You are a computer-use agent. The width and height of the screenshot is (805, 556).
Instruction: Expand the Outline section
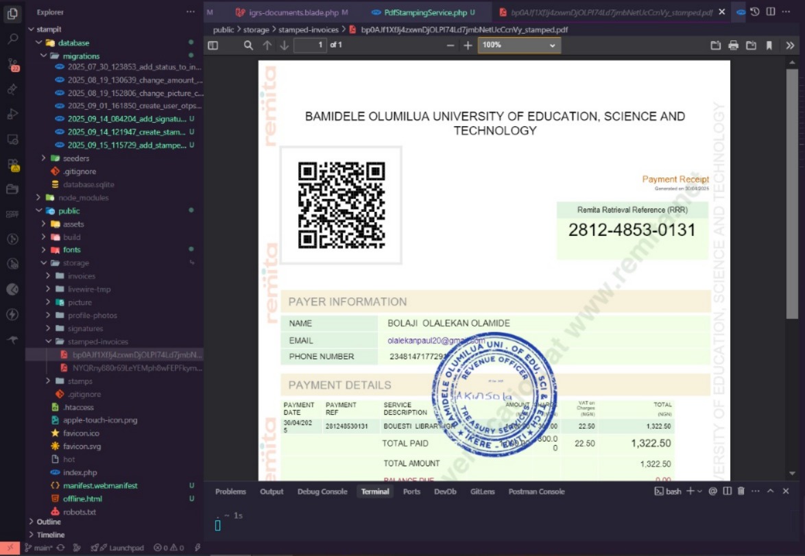tap(49, 522)
